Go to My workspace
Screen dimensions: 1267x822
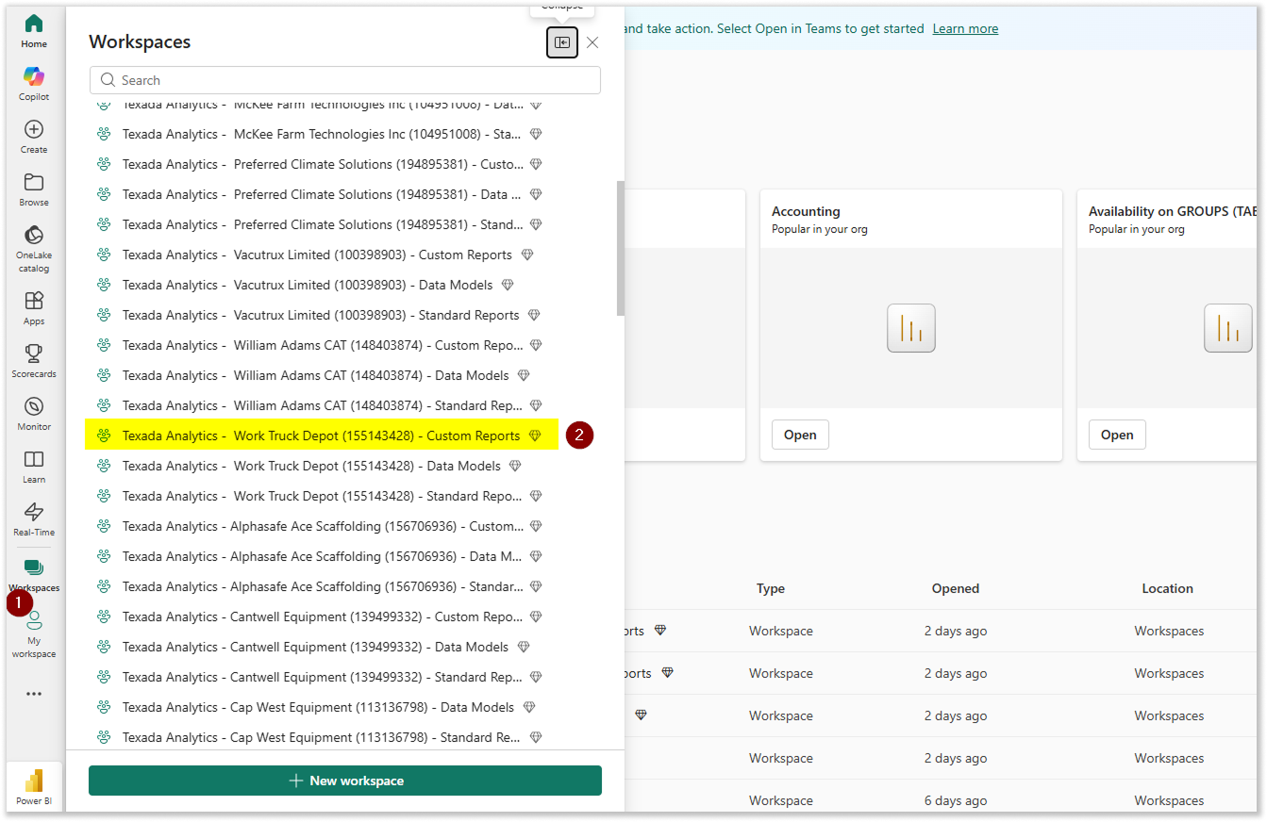[34, 633]
